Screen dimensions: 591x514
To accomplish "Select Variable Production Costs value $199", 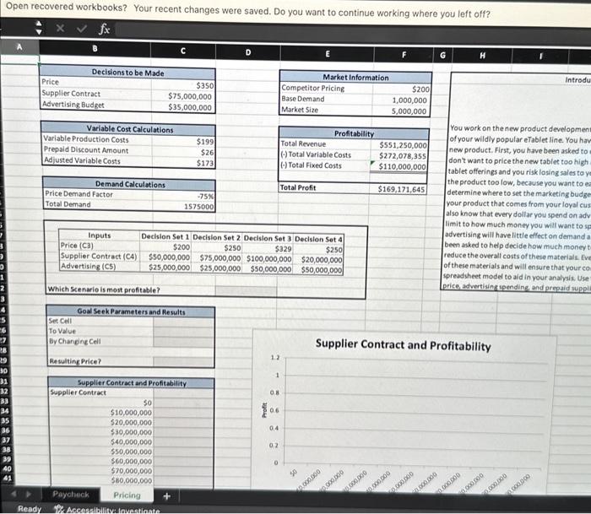I will [x=184, y=141].
